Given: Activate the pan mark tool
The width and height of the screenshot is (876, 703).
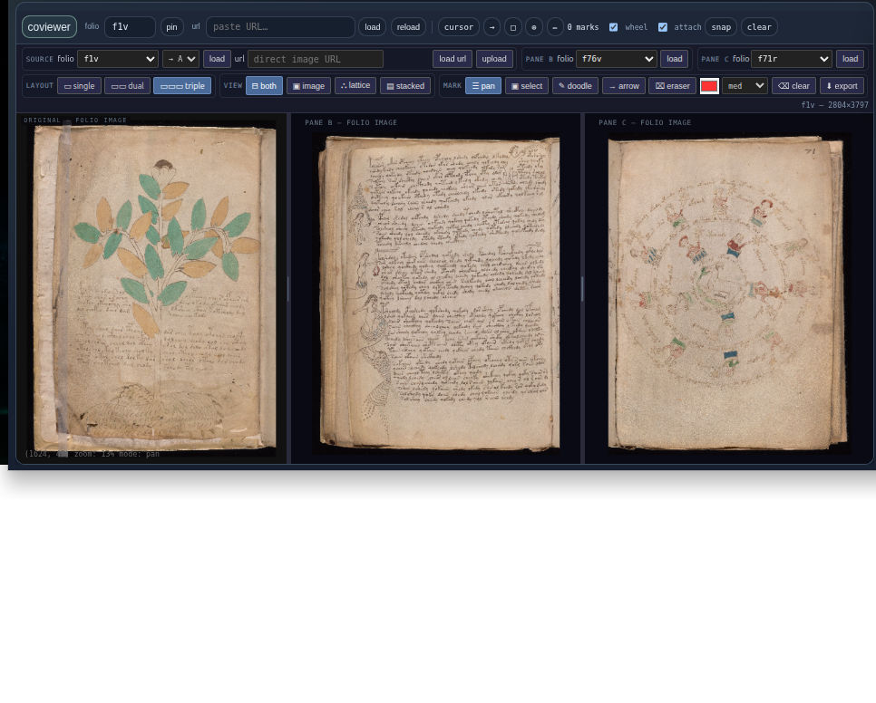Looking at the screenshot, I should 483,86.
